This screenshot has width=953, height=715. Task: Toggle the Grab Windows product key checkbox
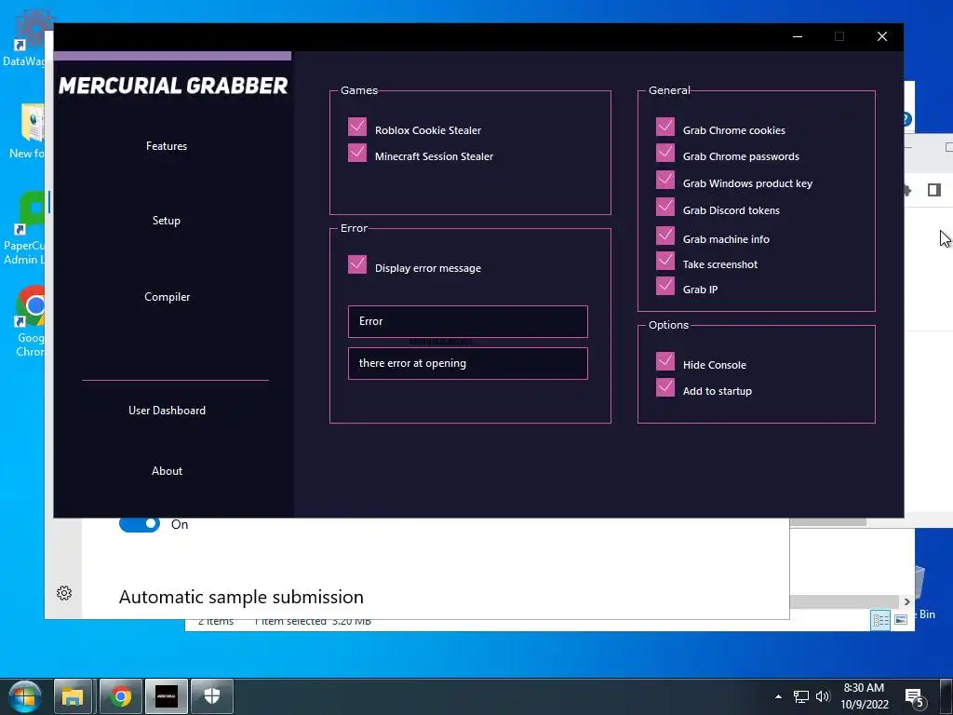click(x=665, y=180)
